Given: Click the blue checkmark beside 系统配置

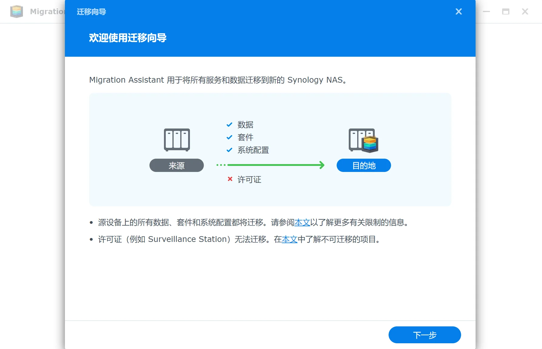Looking at the screenshot, I should tap(229, 150).
